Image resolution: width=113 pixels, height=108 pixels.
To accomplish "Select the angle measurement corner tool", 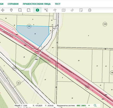I will [x=46, y=10].
